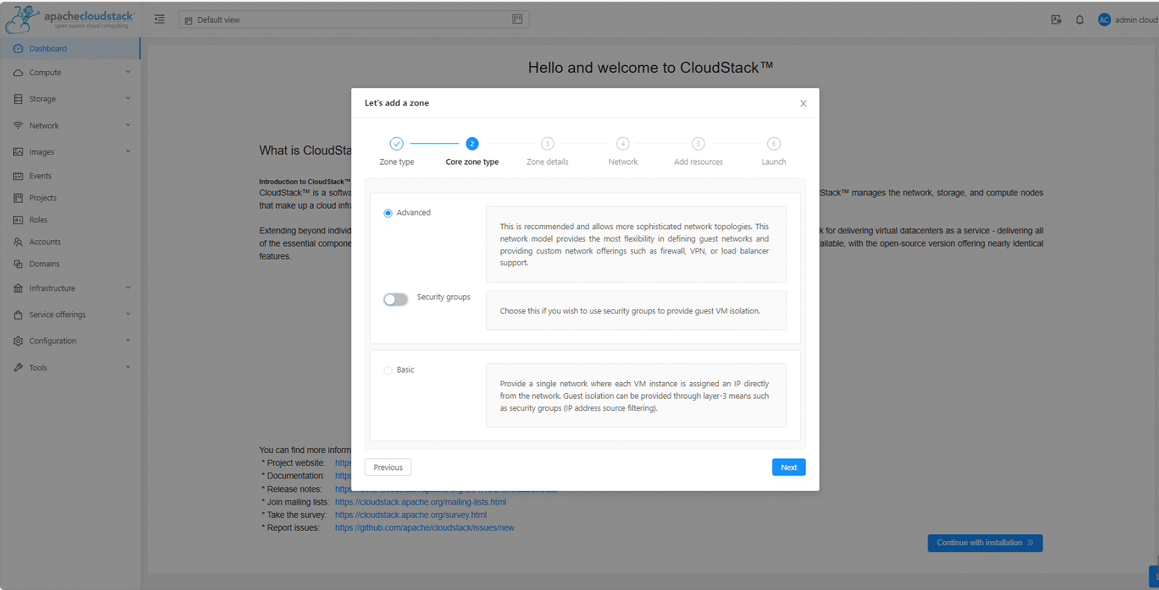Expand the Service offerings chevron
This screenshot has width=1159, height=590.
pos(128,314)
